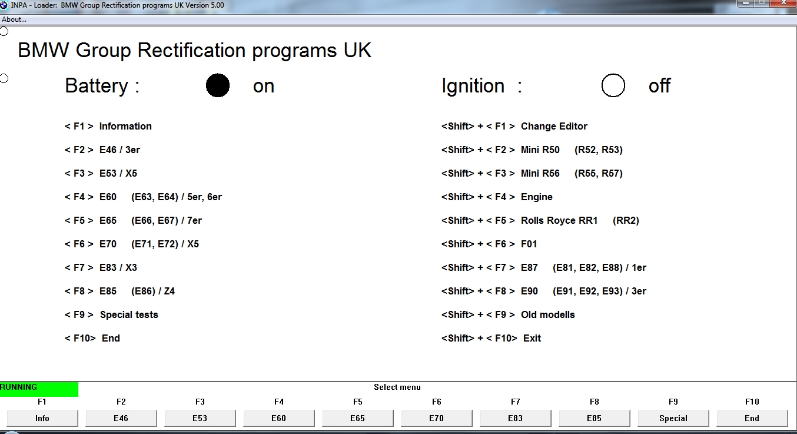This screenshot has height=434, width=797.
Task: Select the Change Editor entry
Action: (x=554, y=126)
